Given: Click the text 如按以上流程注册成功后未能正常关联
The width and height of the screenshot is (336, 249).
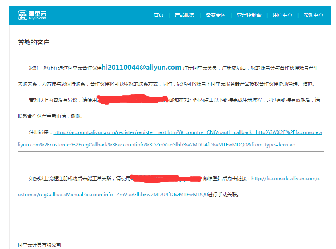Looking at the screenshot, I should (70, 179).
